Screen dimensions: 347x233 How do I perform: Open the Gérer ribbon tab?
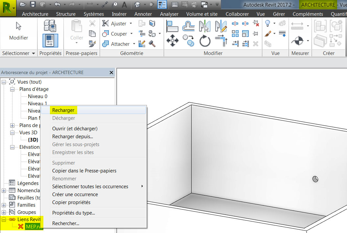click(x=279, y=14)
